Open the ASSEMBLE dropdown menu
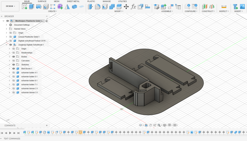247x141 pixels. [167, 11]
